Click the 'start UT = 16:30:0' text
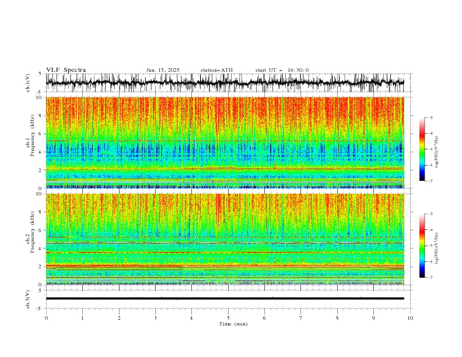462x357 pixels. (x=282, y=70)
